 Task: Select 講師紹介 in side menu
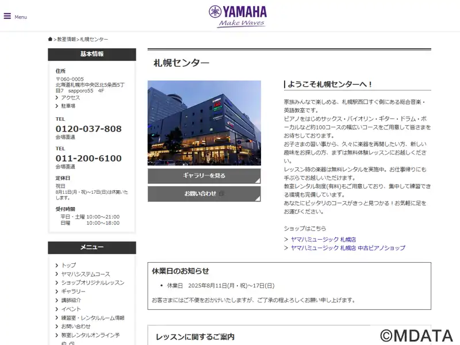pos(71,300)
